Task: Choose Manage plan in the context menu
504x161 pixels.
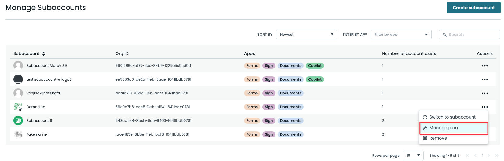Action: tap(444, 128)
